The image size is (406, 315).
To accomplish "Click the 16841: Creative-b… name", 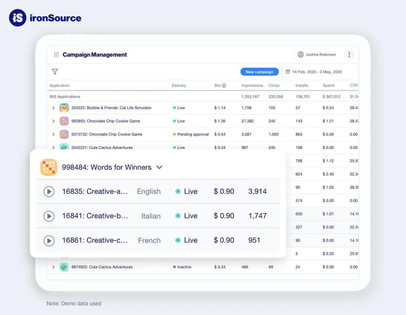I will pyautogui.click(x=95, y=216).
